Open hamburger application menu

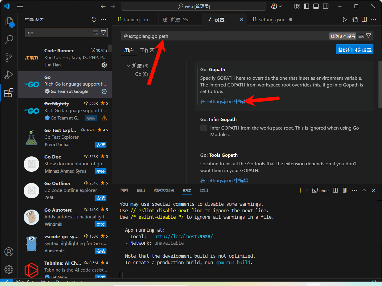(x=20, y=6)
